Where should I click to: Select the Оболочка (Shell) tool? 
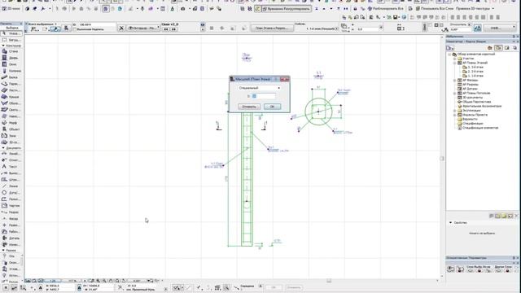point(11,103)
